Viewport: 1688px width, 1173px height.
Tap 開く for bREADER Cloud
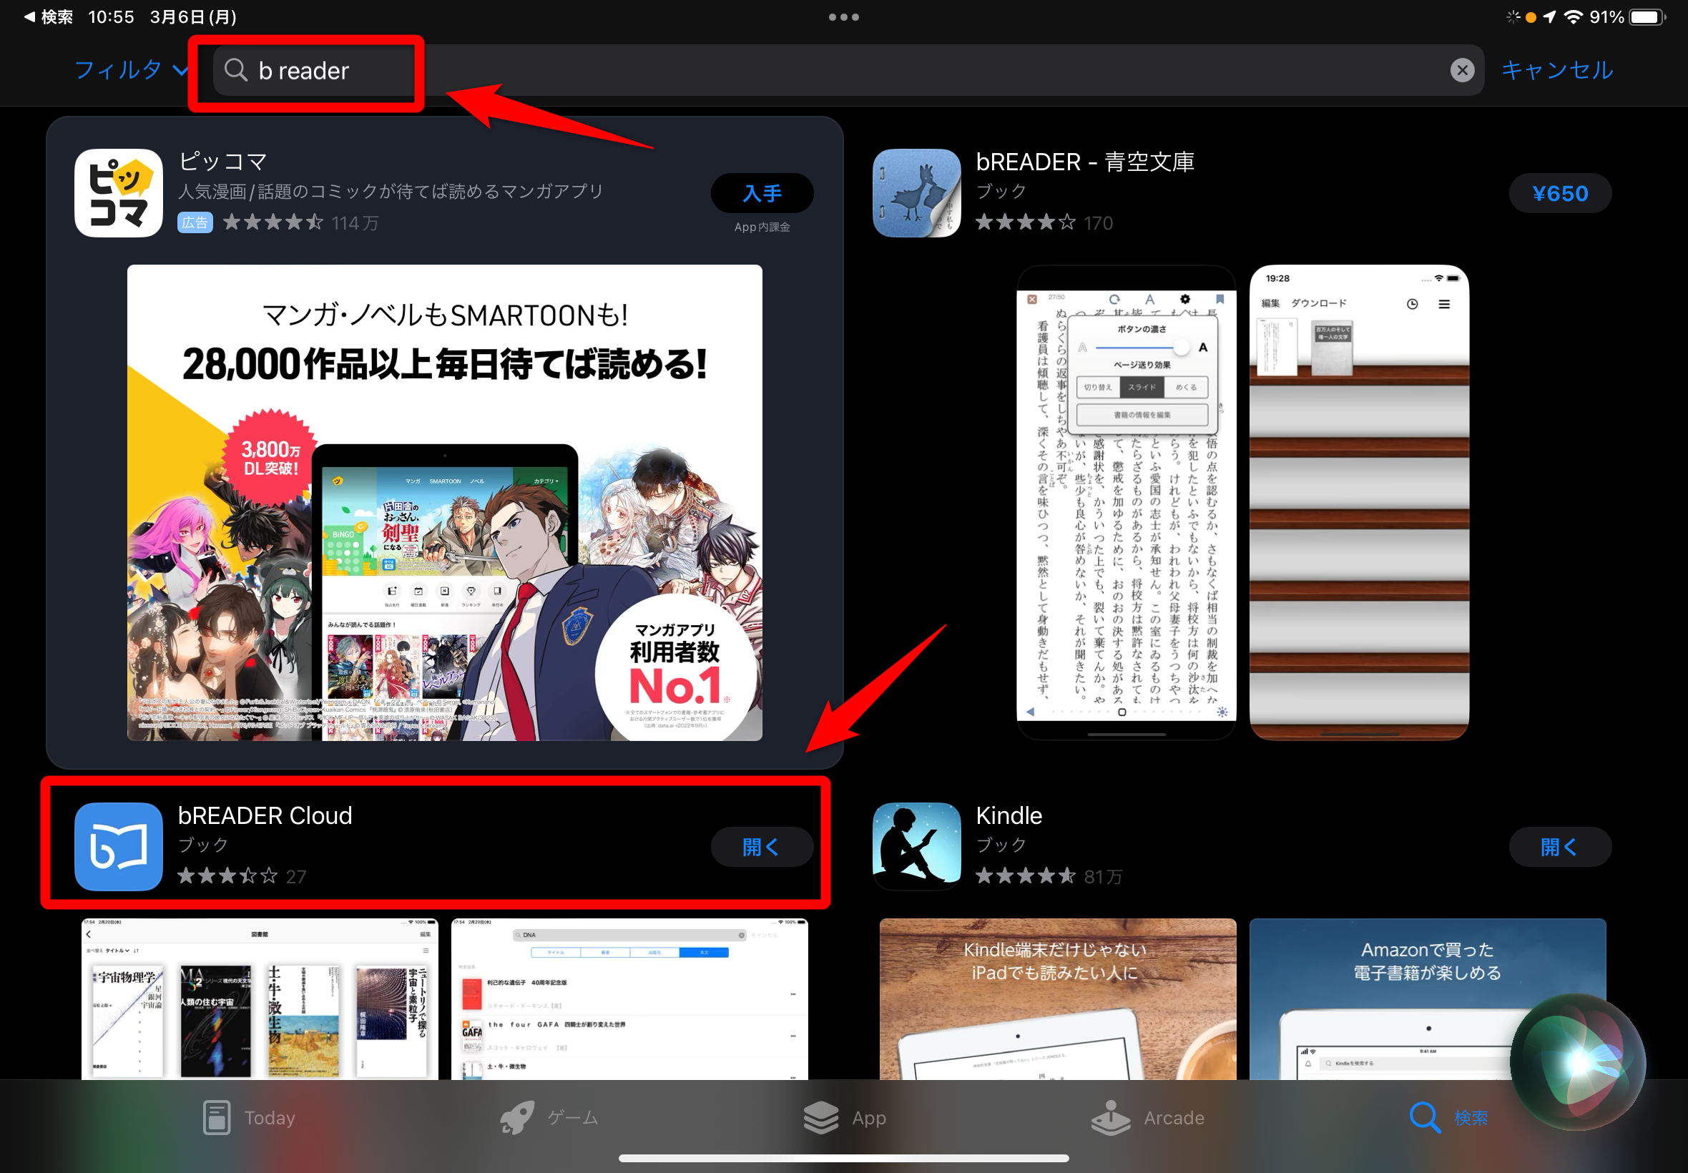(x=761, y=847)
